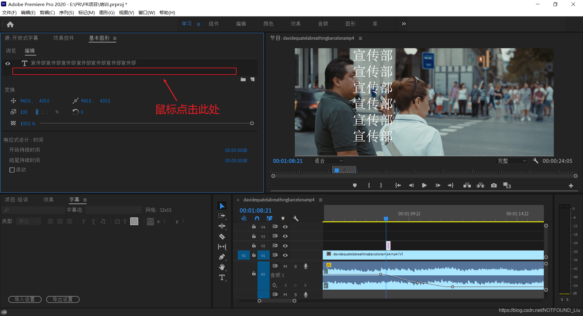Open program monitor wrench settings
Image resolution: width=583 pixels, height=316 pixels.
tap(535, 161)
